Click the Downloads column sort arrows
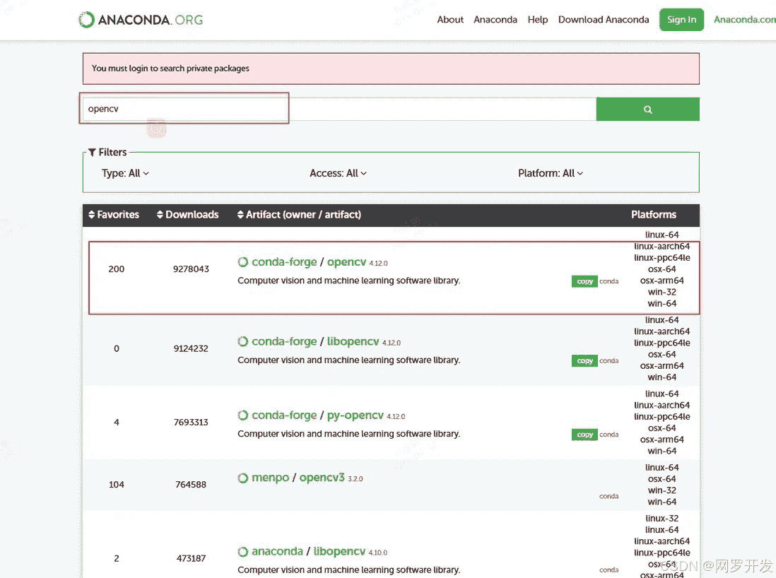 pyautogui.click(x=160, y=214)
